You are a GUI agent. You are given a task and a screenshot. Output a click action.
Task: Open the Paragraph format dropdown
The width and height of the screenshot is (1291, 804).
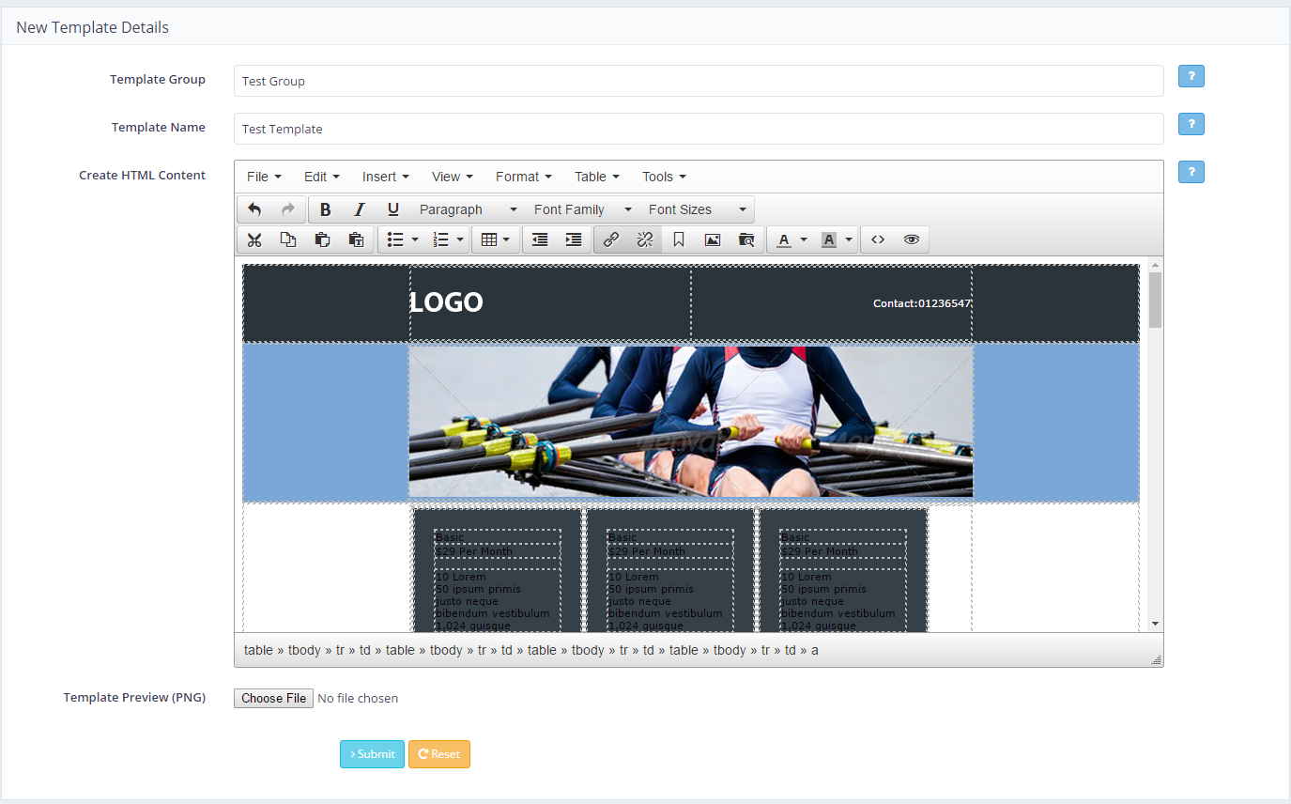click(x=468, y=209)
